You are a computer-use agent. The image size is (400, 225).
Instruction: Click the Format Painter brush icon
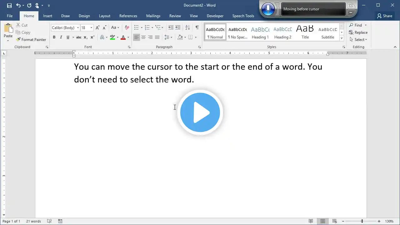point(18,40)
